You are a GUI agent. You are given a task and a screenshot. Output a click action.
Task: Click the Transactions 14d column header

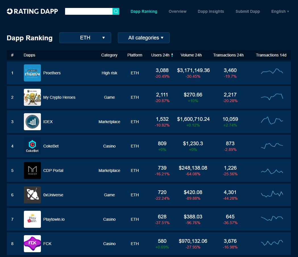click(x=271, y=55)
